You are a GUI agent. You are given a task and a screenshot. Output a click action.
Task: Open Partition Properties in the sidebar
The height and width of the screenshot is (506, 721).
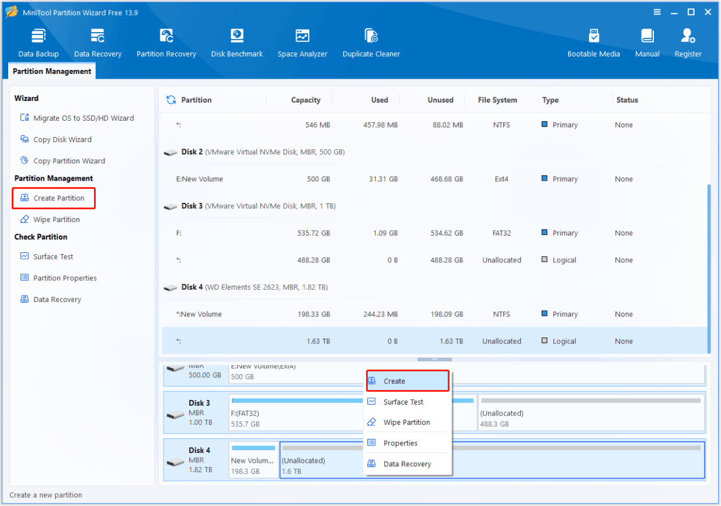coord(58,278)
